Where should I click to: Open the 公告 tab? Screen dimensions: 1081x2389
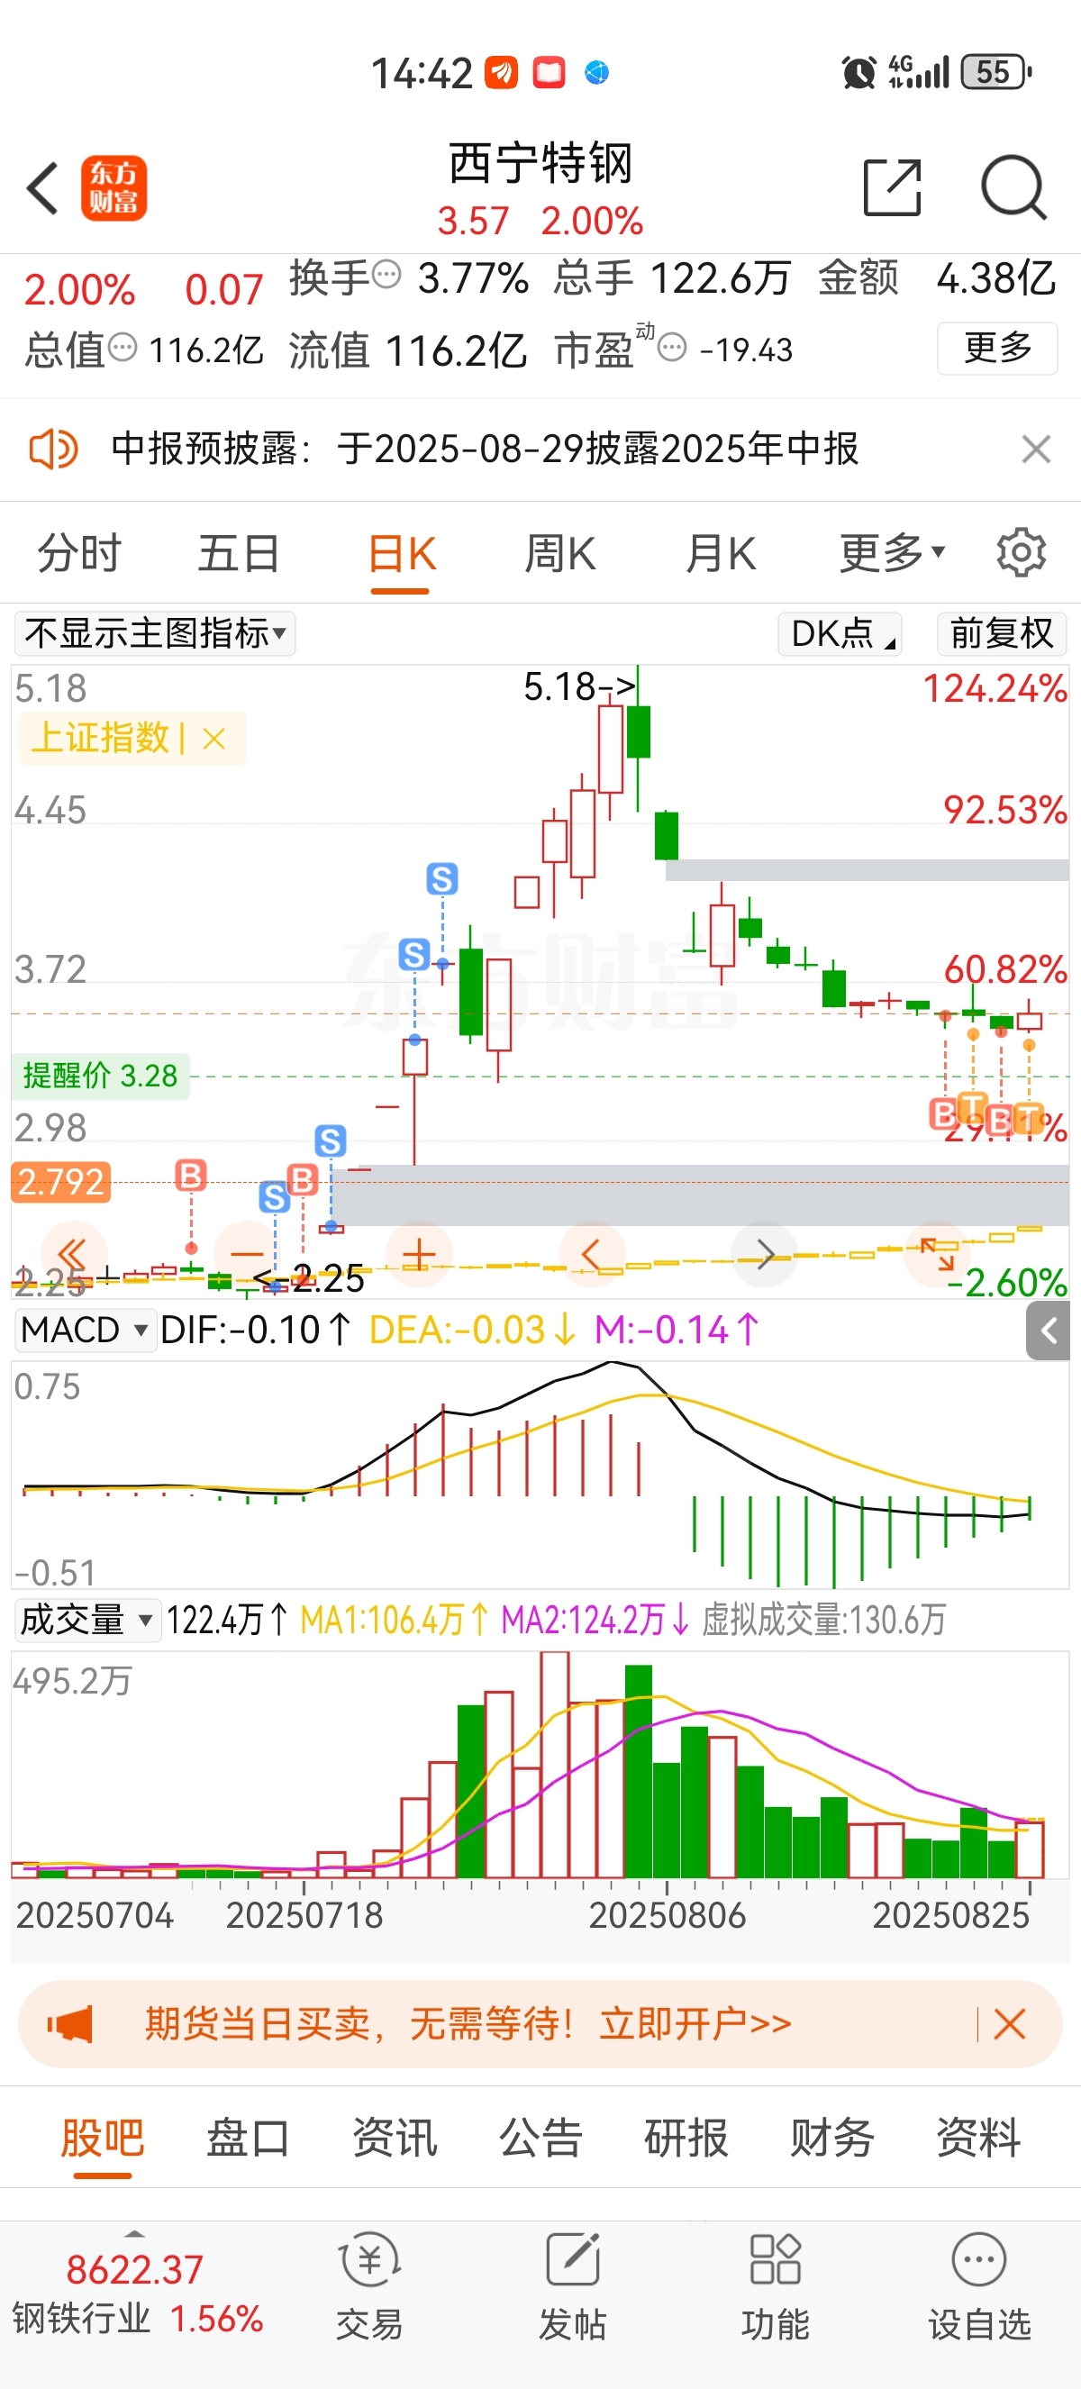point(540,2139)
